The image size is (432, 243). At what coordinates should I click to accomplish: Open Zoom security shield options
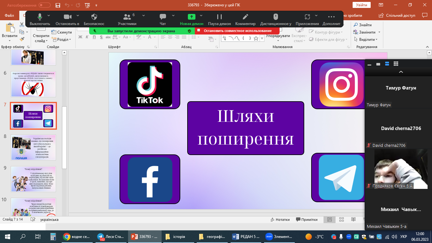pyautogui.click(x=94, y=19)
